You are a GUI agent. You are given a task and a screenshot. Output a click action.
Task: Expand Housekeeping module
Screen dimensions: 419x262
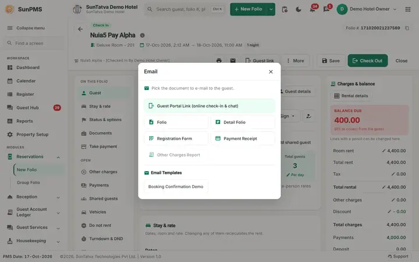coord(33,241)
